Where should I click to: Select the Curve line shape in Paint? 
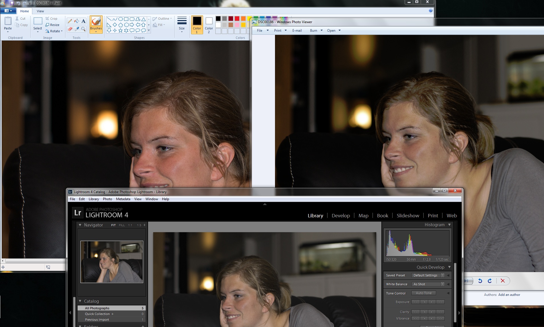(x=115, y=19)
